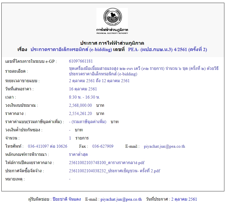This screenshot has width=226, height=202.
Task: Click the label วันที่เสนอราคา
Action: 19,89
